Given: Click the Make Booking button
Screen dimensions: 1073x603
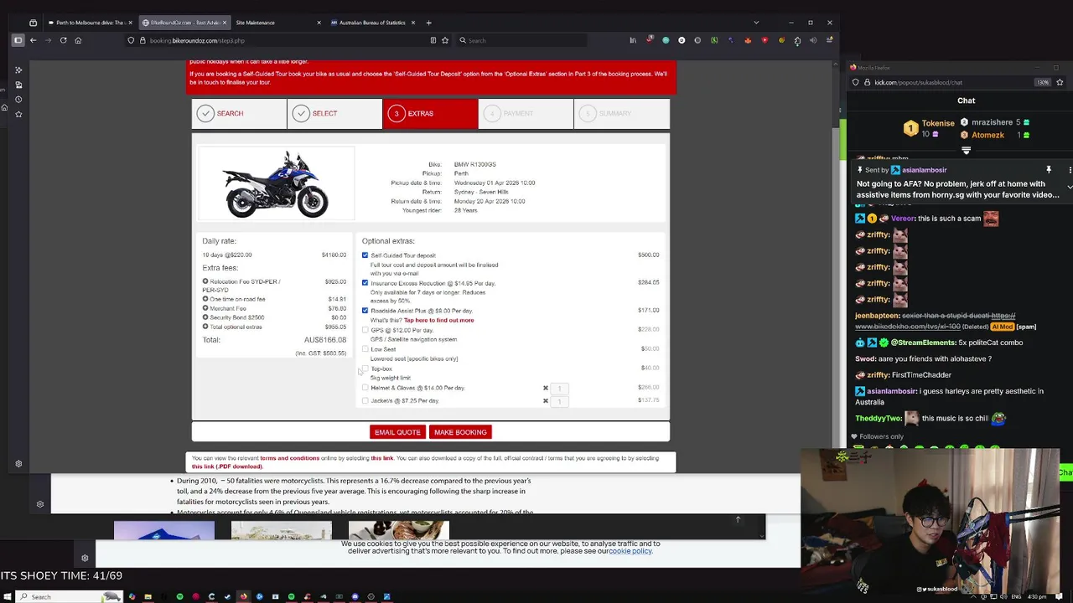Looking at the screenshot, I should [460, 432].
